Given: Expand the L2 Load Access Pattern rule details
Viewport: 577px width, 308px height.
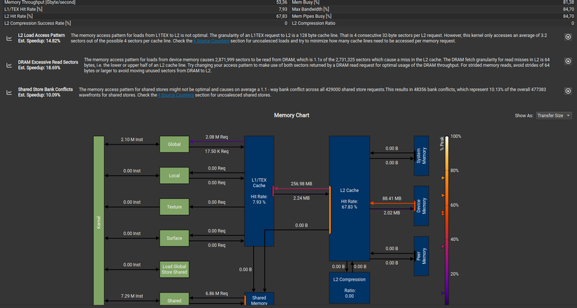Looking at the screenshot, I should pyautogui.click(x=568, y=37).
